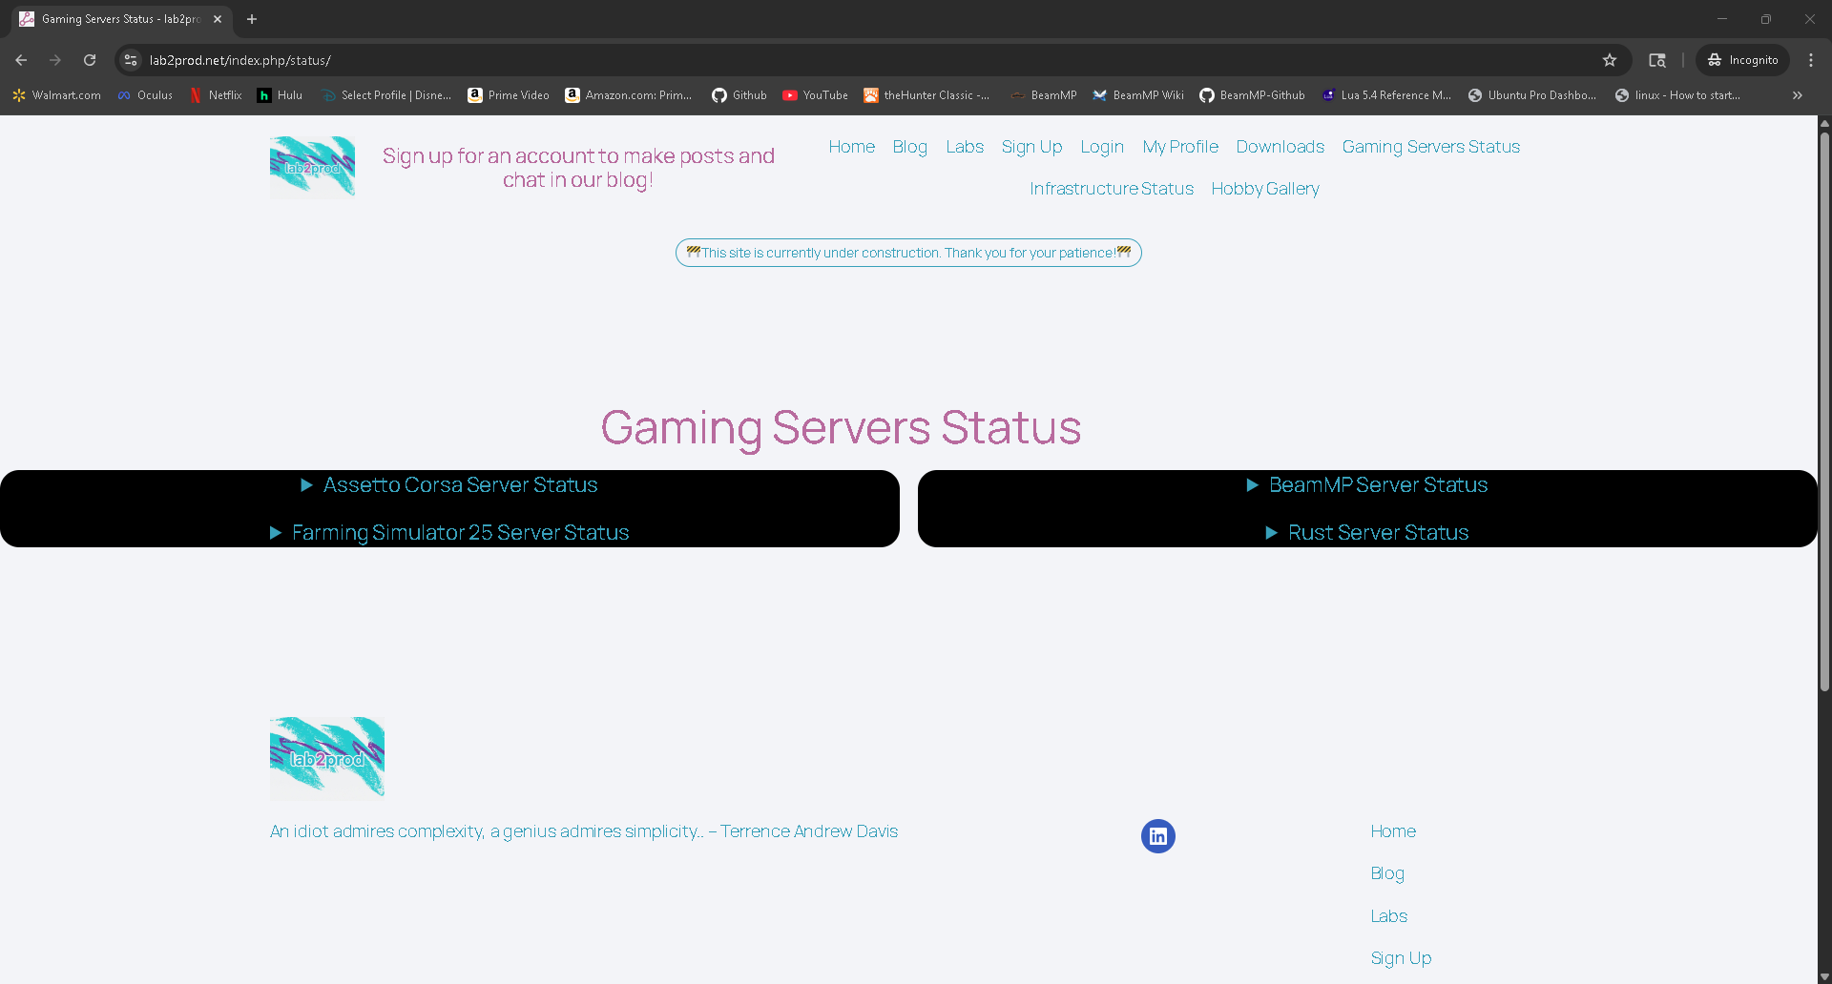Open Hulu bookmark
1832x984 pixels.
[x=280, y=95]
